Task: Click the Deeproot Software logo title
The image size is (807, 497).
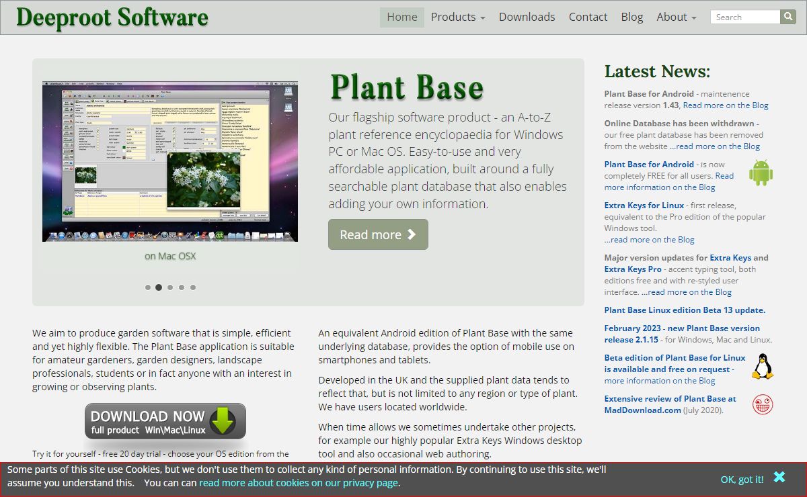Action: point(112,17)
